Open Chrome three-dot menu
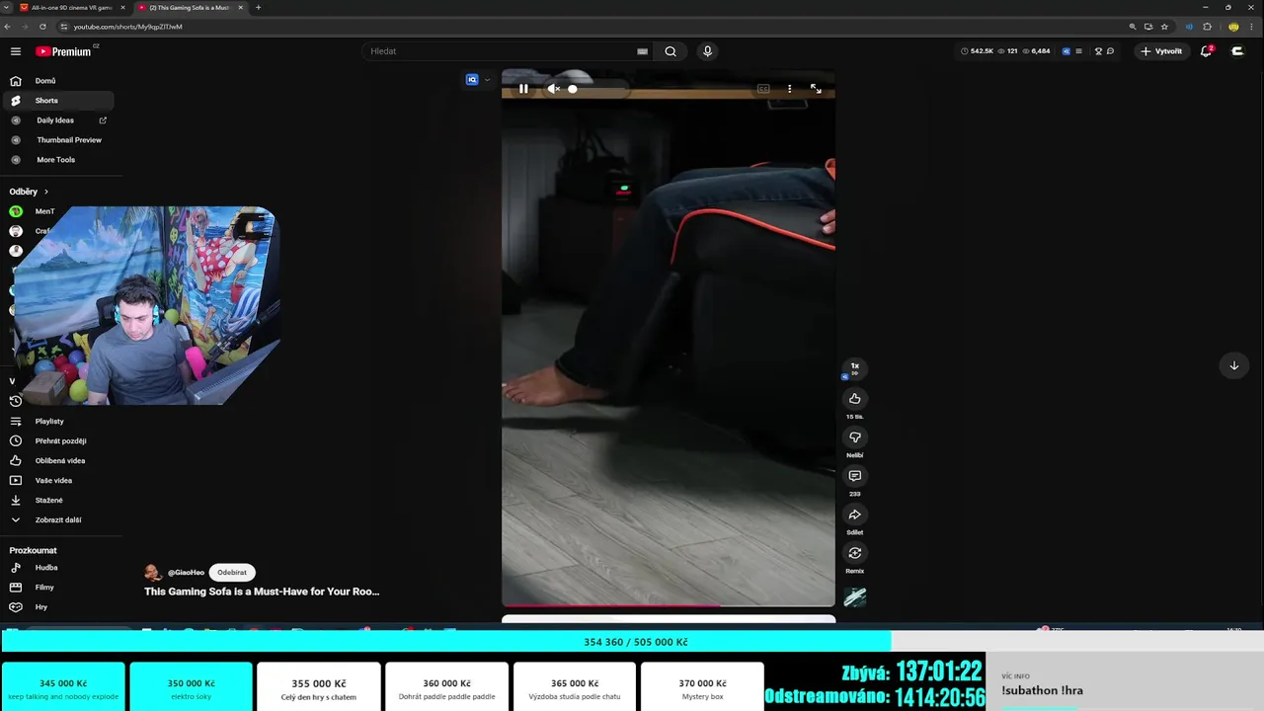Viewport: 1264px width, 711px height. [x=1252, y=27]
